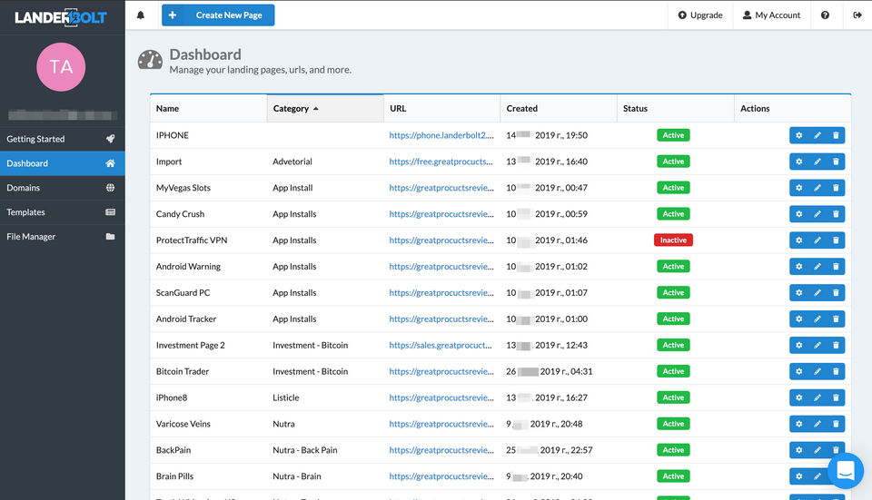Click the logout icon in top bar
872x500 pixels.
click(857, 15)
